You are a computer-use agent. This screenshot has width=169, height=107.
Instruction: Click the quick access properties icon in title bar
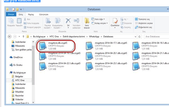[13, 9]
